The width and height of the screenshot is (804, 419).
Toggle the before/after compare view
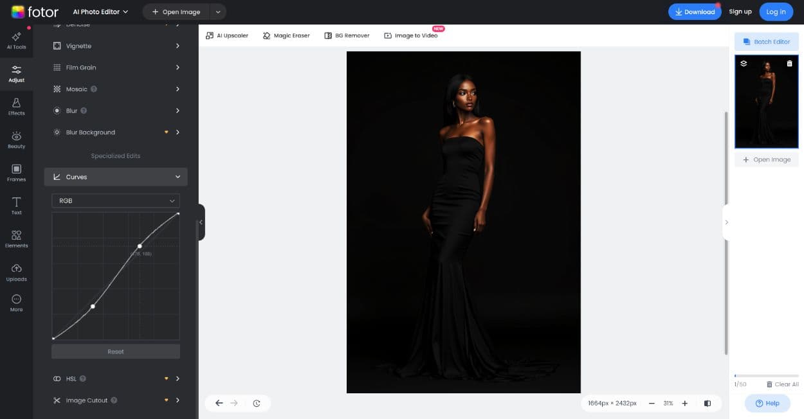point(708,404)
